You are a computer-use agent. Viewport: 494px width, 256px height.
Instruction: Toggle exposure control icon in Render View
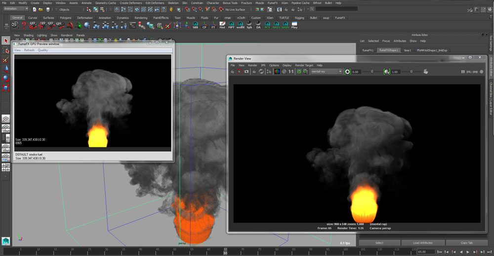(x=347, y=71)
